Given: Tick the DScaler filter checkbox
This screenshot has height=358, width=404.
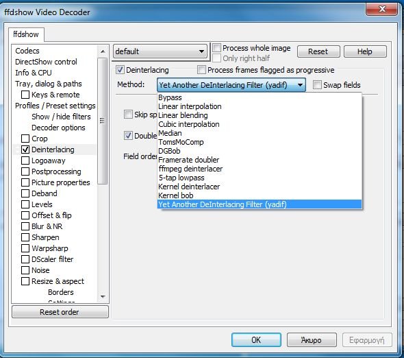Looking at the screenshot, I should [x=25, y=259].
